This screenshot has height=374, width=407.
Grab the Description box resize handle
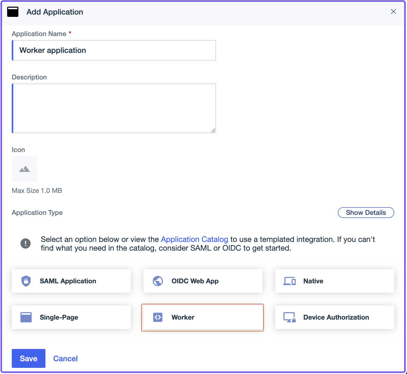[213, 130]
